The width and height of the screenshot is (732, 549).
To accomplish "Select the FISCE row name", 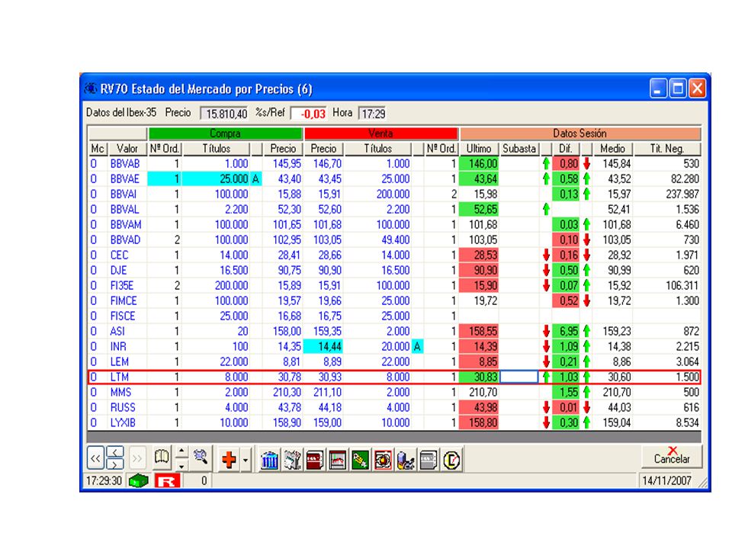I will [123, 316].
